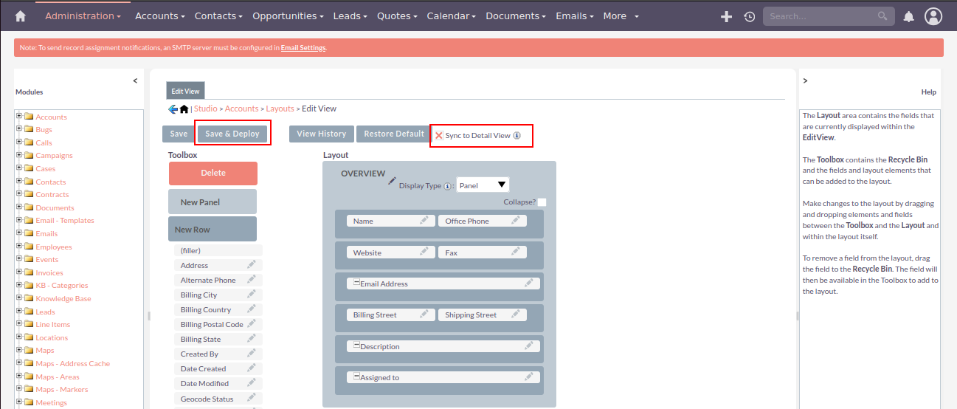
Task: Expand the Accounts module tree node
Action: coord(19,117)
